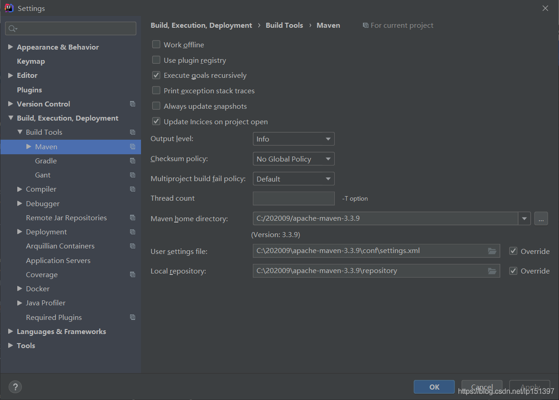Expand Languages & Frameworks section arrow

point(10,331)
